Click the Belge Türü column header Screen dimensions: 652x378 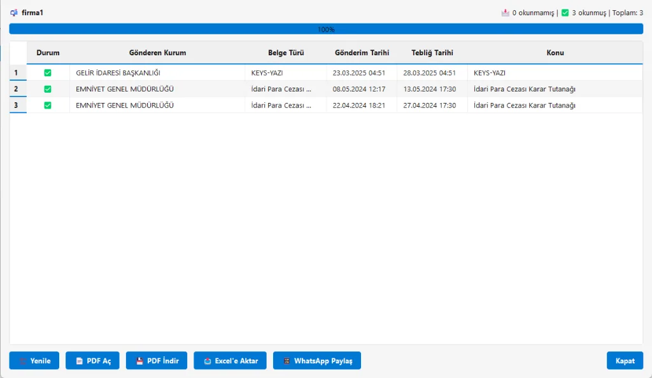point(286,53)
